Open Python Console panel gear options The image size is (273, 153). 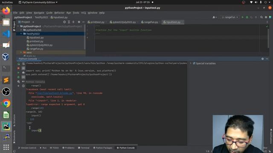(x=262, y=59)
